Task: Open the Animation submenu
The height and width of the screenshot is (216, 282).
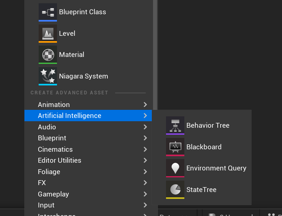Action: [x=88, y=105]
